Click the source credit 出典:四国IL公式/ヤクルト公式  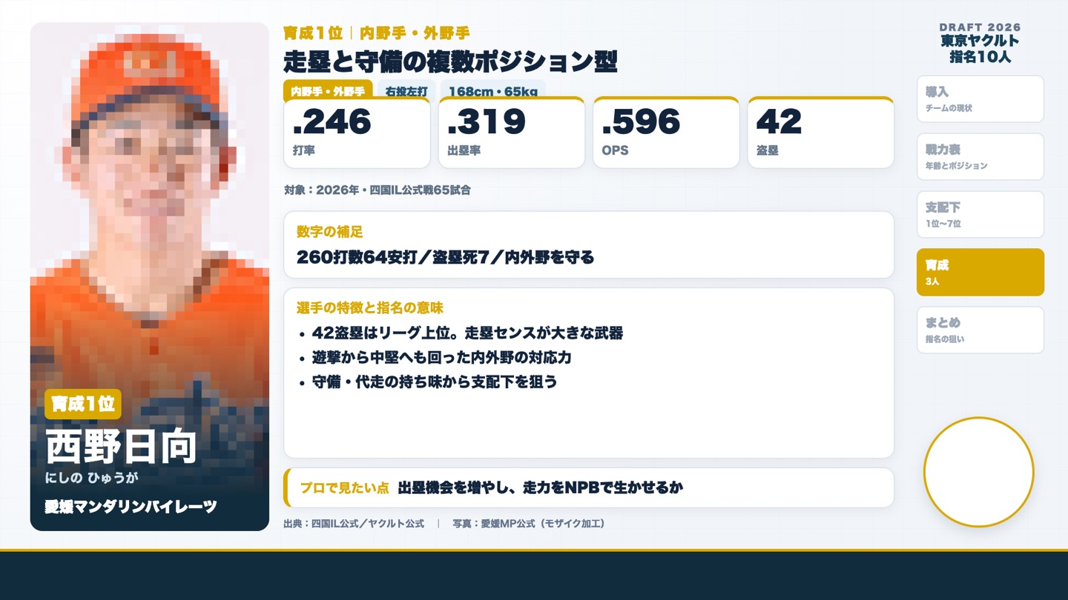coord(354,524)
